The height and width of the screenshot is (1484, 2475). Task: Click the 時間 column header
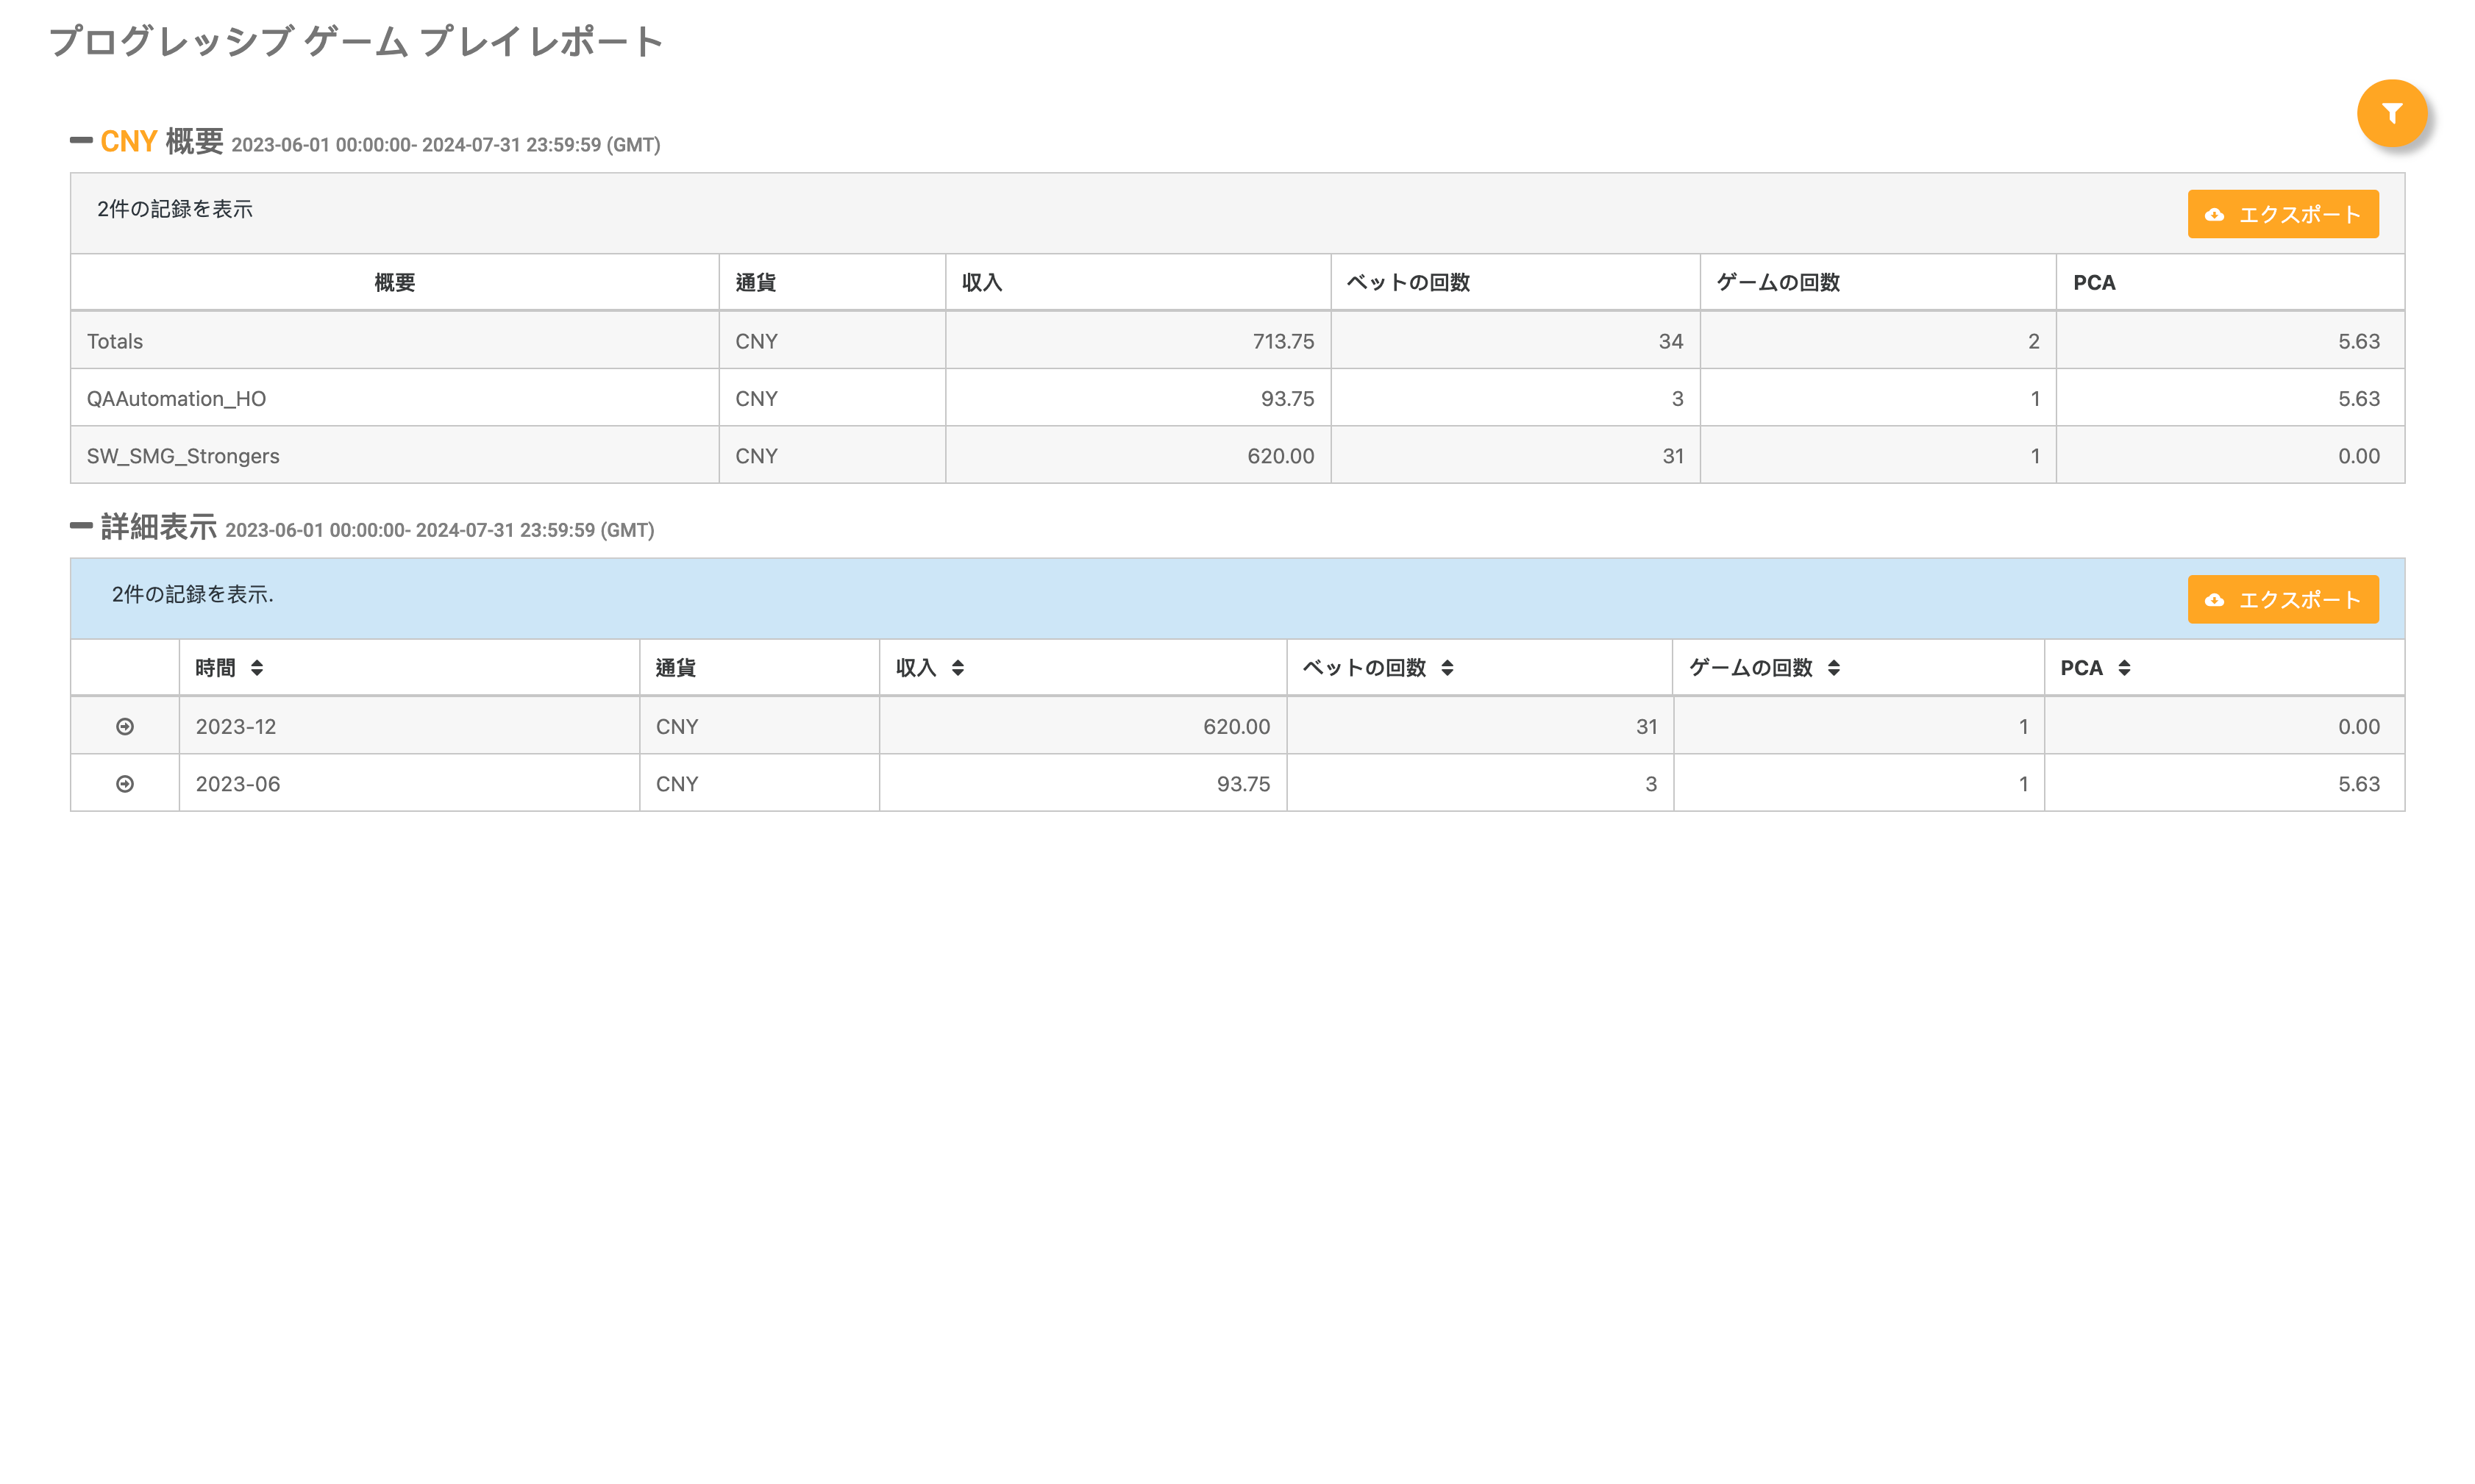pos(215,668)
